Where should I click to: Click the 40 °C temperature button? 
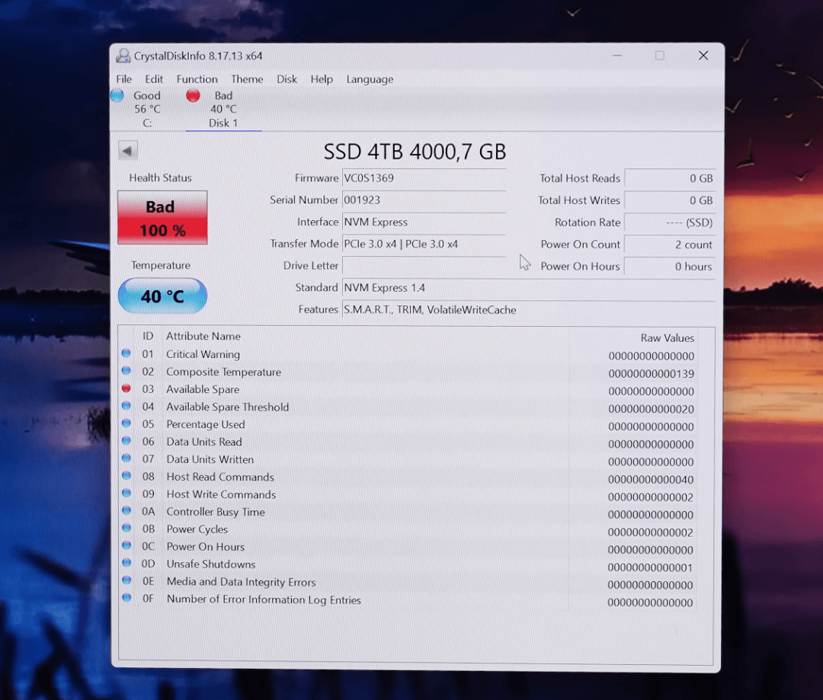coord(162,296)
